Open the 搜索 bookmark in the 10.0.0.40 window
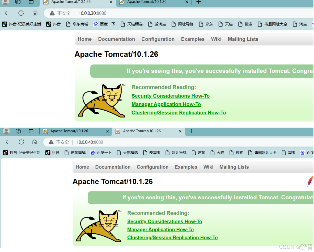The width and height of the screenshot is (314, 252). [236, 153]
